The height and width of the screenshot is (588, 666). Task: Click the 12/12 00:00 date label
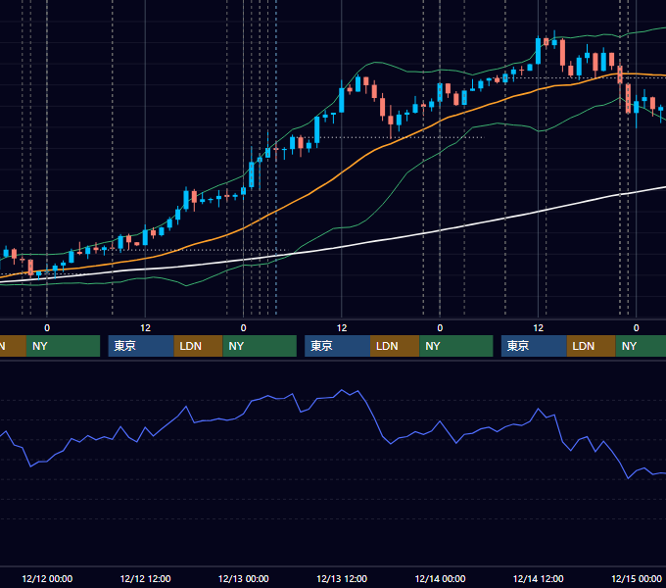[47, 578]
